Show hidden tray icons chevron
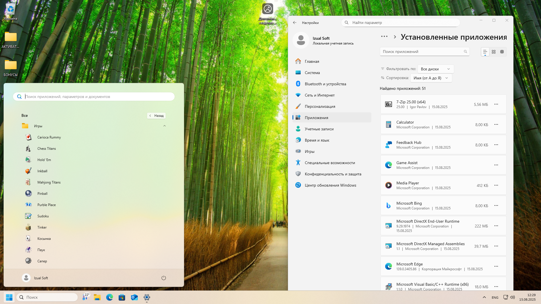Viewport: 541px width, 304px height. tap(484, 297)
